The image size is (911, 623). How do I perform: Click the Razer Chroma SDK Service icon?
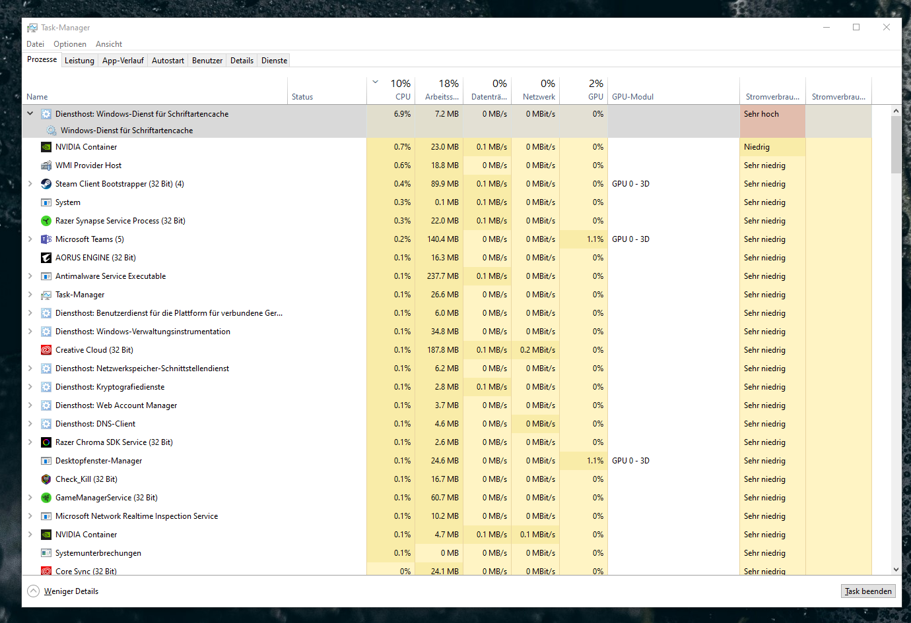click(x=46, y=442)
